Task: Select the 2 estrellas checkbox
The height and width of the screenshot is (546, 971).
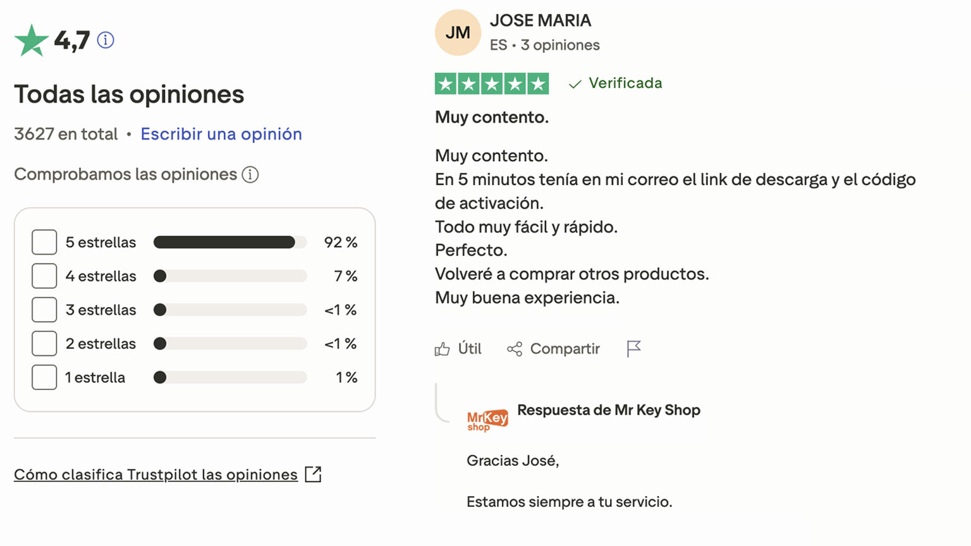Action: pos(44,343)
